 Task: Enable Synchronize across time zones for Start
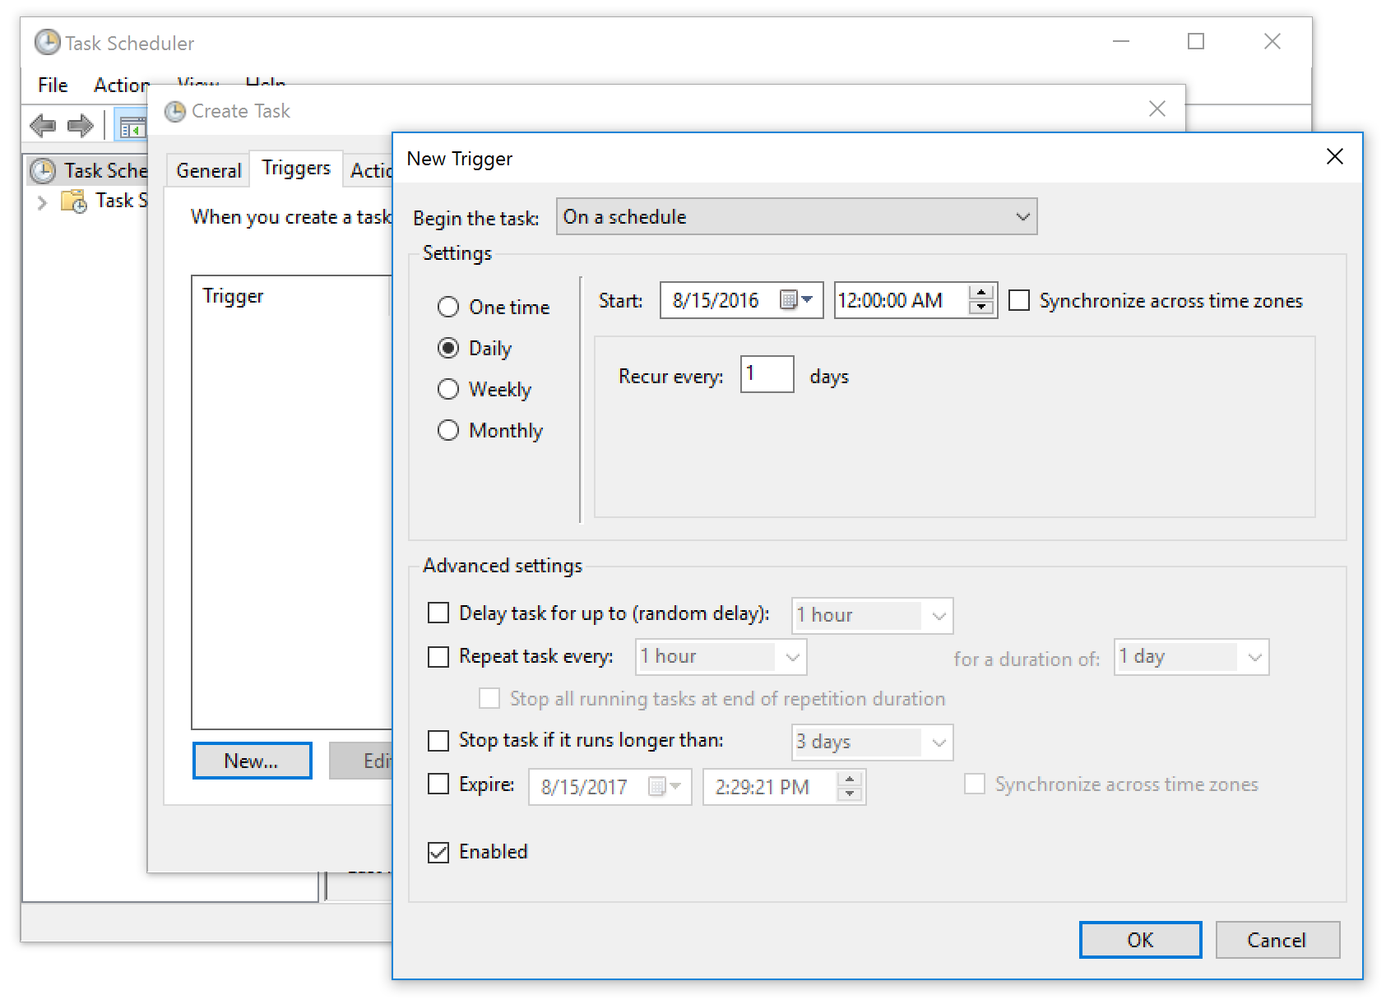(1019, 301)
